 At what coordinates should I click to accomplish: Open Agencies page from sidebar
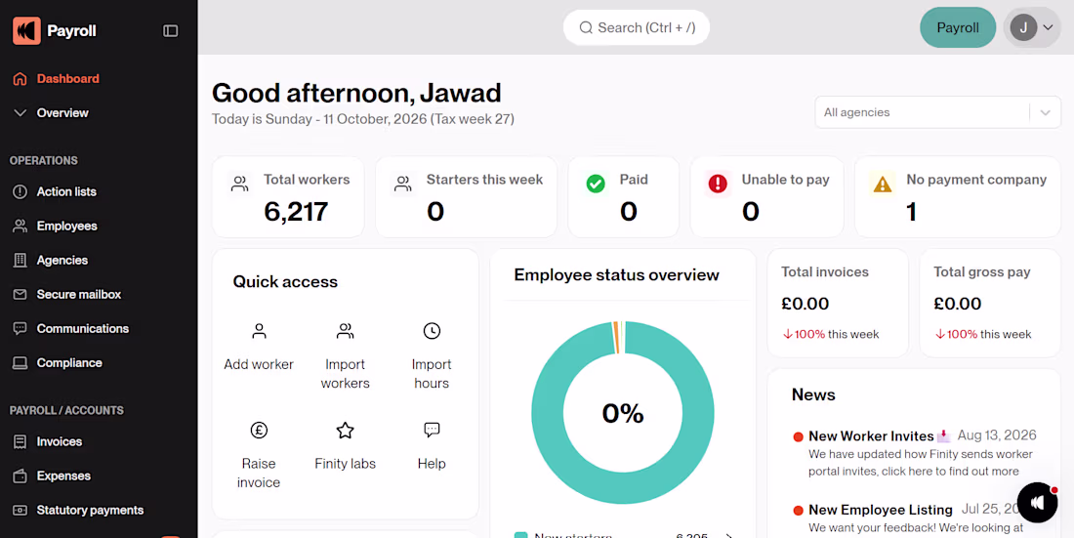coord(62,261)
